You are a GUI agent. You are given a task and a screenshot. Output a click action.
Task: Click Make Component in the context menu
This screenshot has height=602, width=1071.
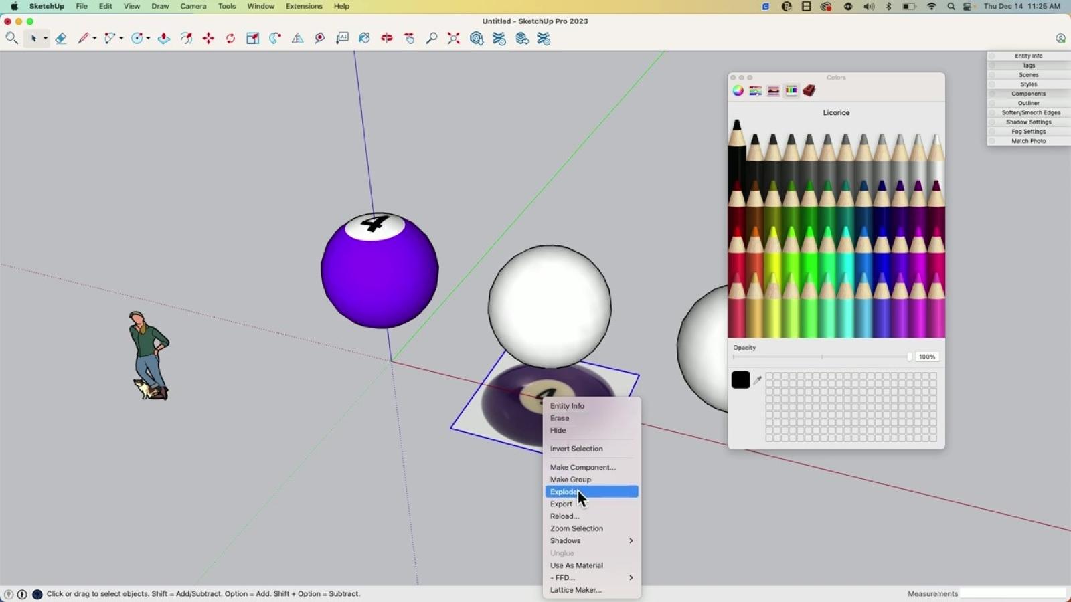582,467
